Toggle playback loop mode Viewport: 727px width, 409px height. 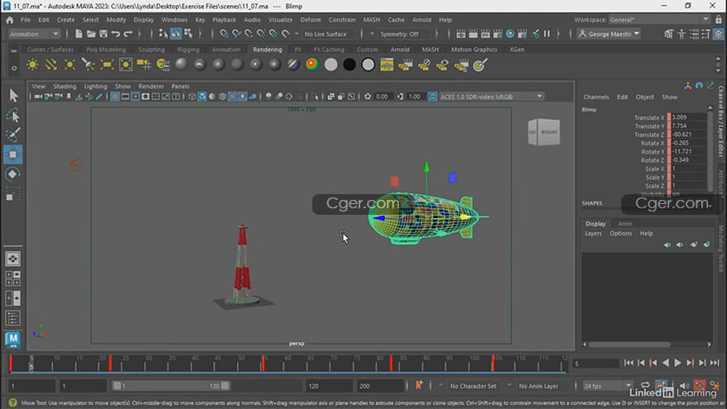click(645, 385)
